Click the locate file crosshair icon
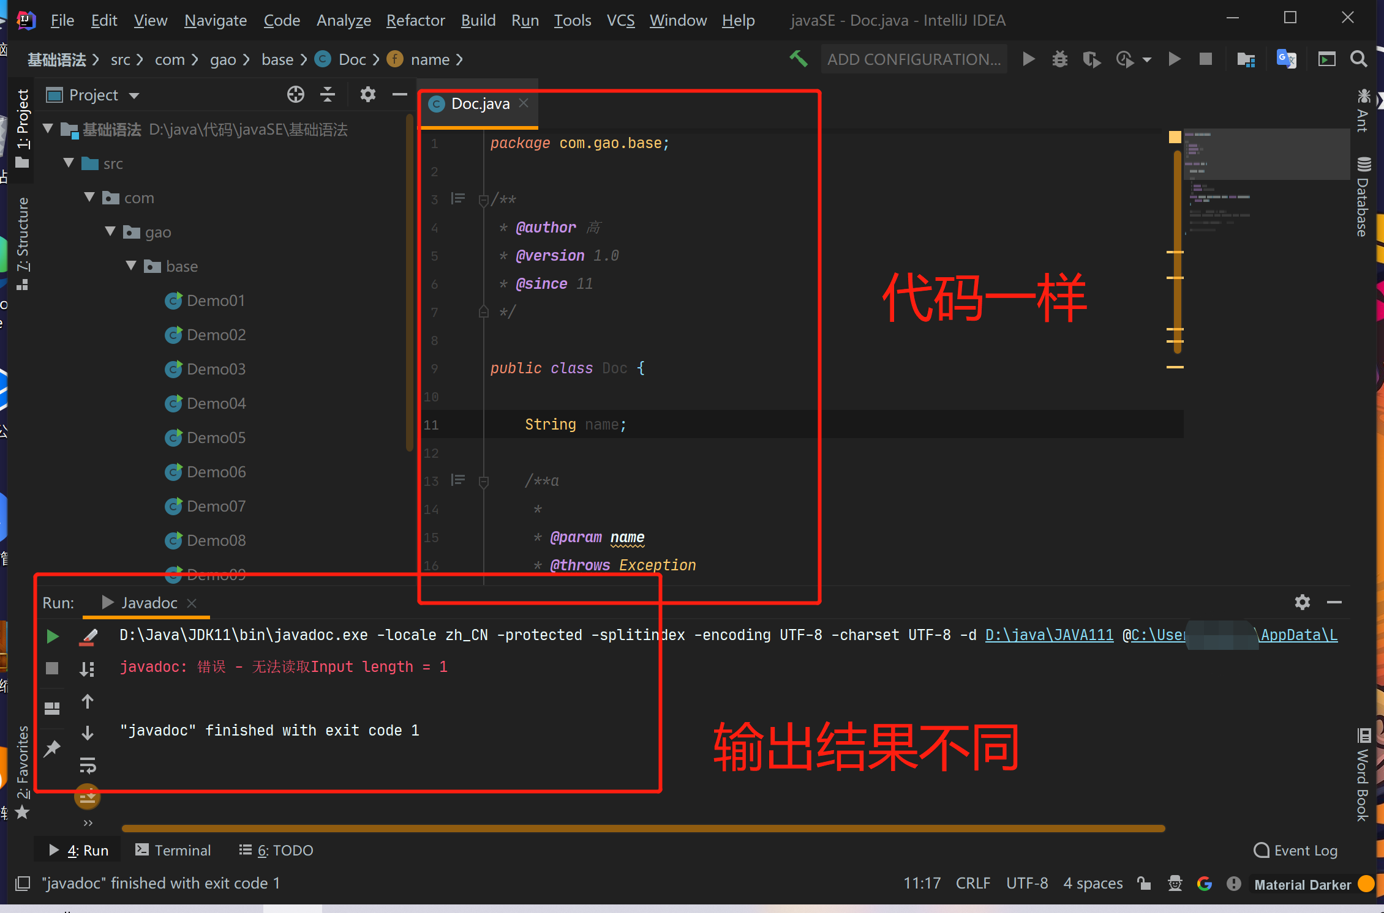Screen dimensions: 1384x913 [x=295, y=94]
